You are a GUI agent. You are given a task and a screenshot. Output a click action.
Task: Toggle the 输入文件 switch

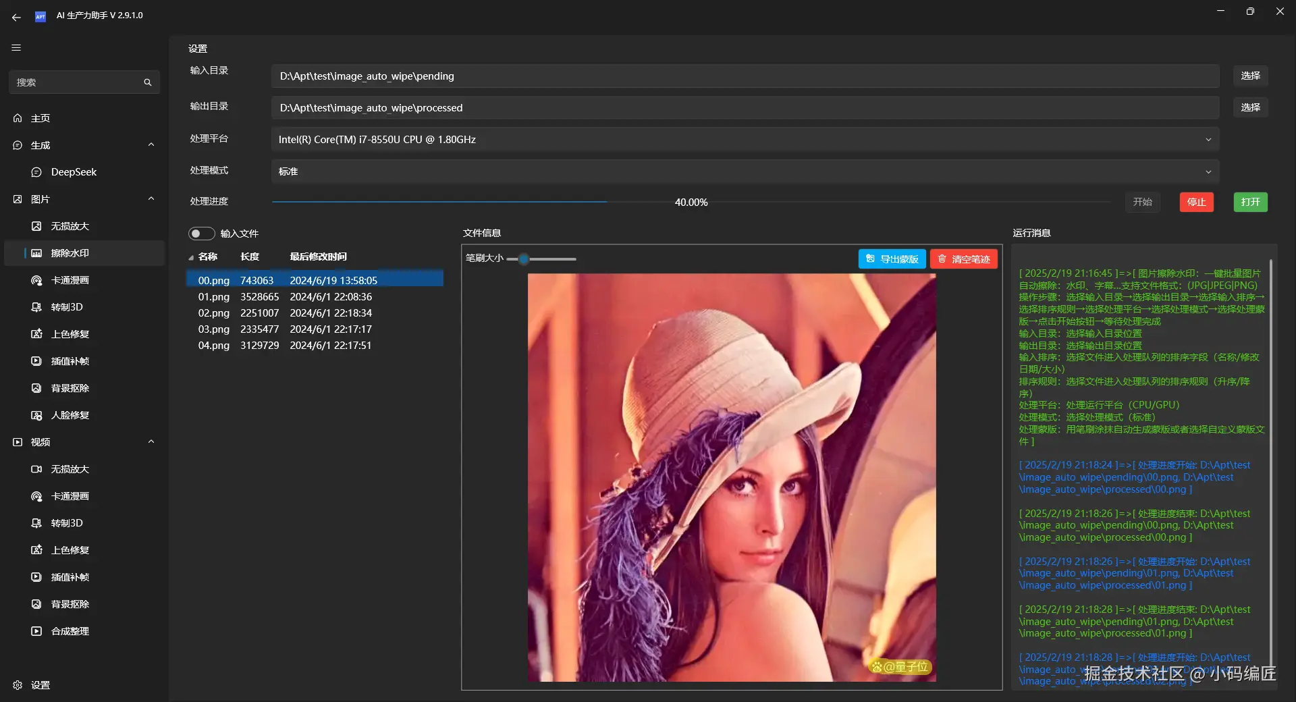click(x=201, y=234)
